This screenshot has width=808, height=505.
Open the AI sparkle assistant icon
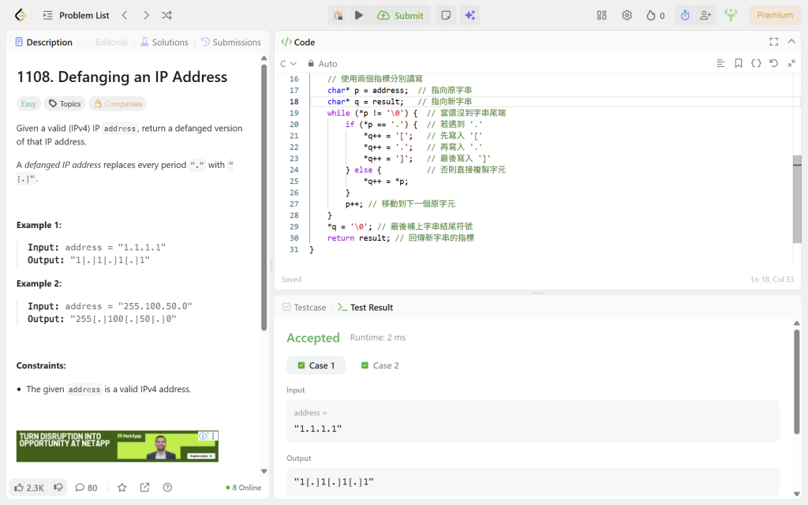pyautogui.click(x=470, y=16)
